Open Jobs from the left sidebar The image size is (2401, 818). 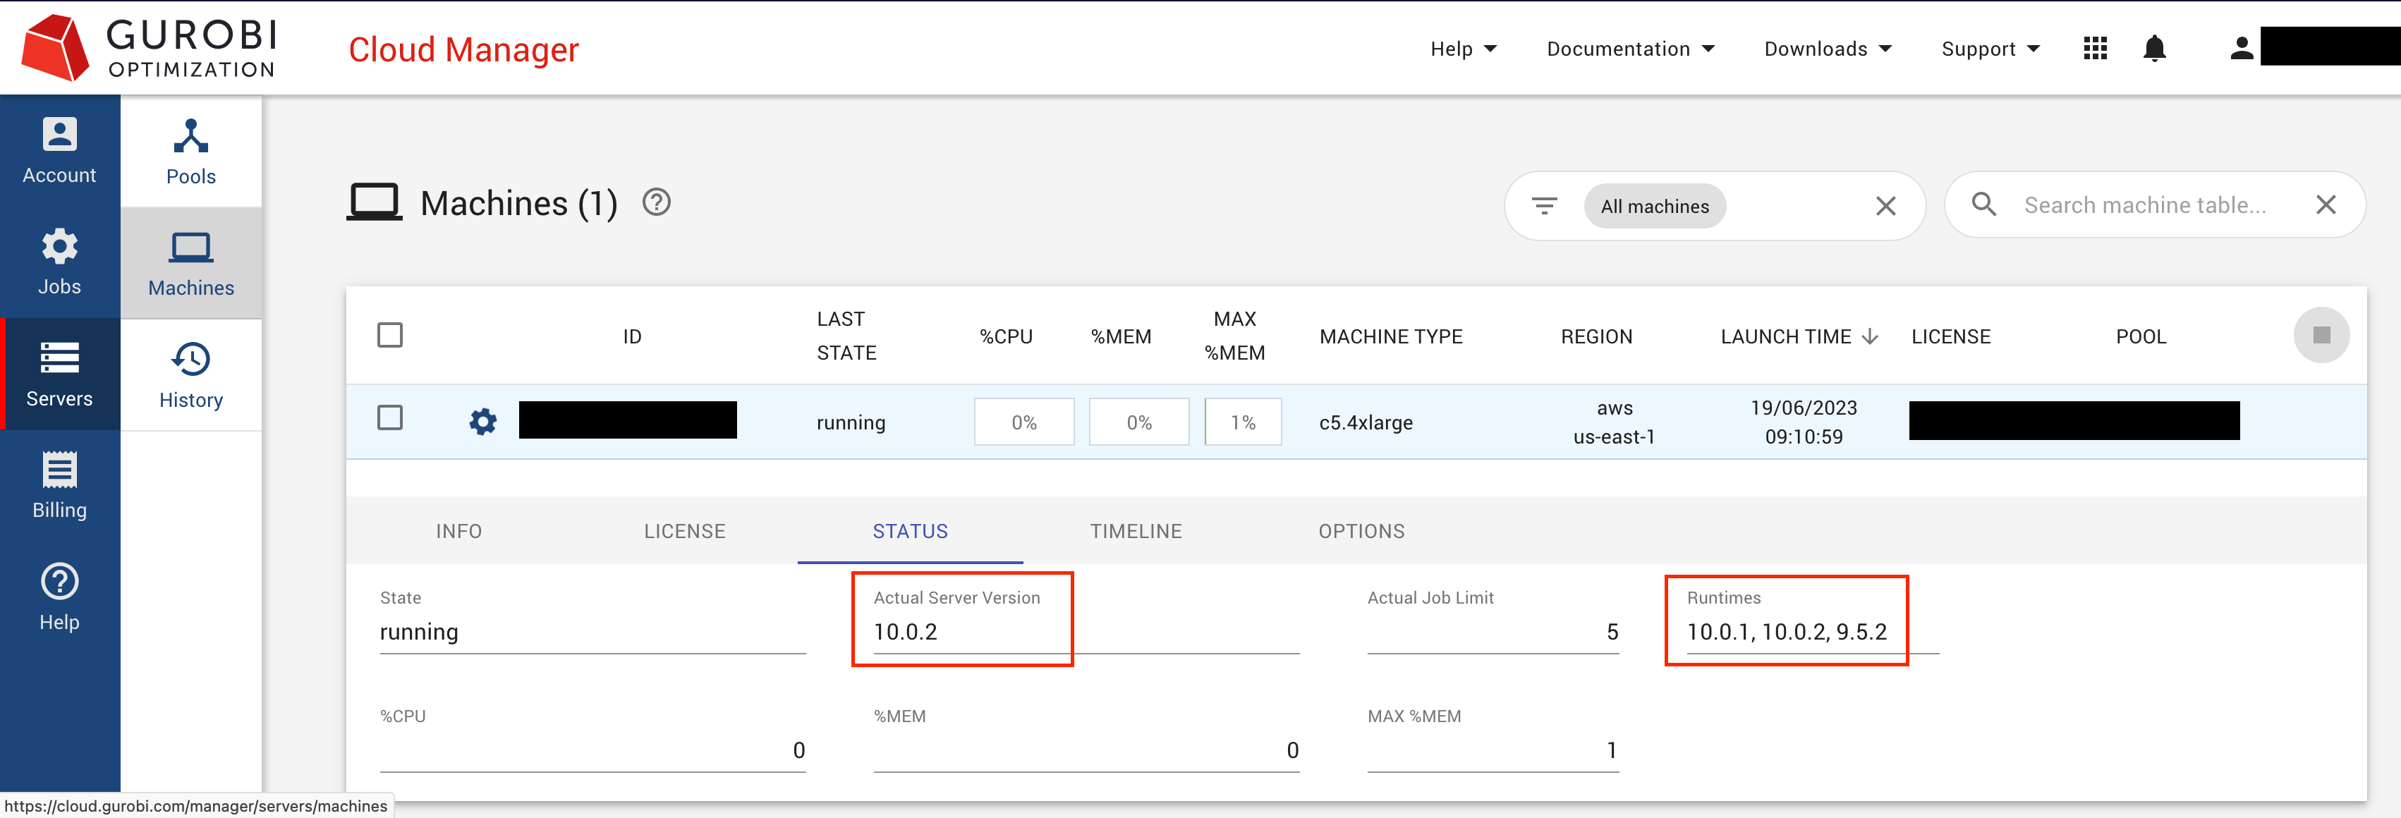tap(59, 262)
